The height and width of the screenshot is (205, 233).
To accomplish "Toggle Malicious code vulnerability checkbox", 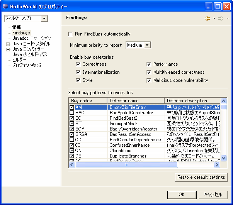I will coord(149,80).
